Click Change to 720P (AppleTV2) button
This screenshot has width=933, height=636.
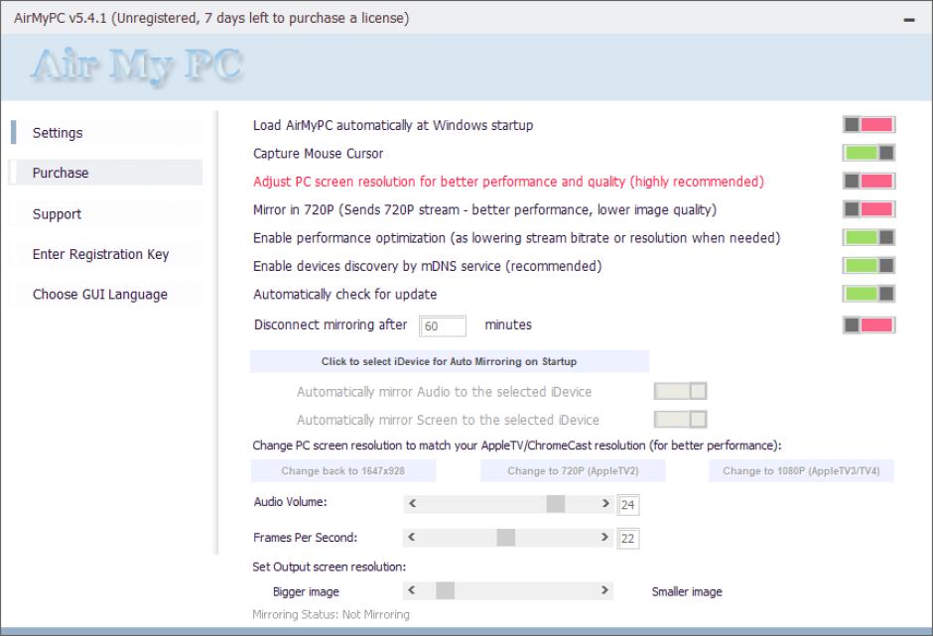[x=573, y=470]
